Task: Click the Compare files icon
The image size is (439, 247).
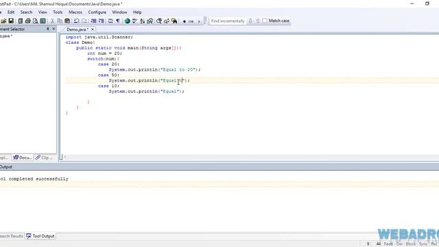Action: click(x=150, y=21)
